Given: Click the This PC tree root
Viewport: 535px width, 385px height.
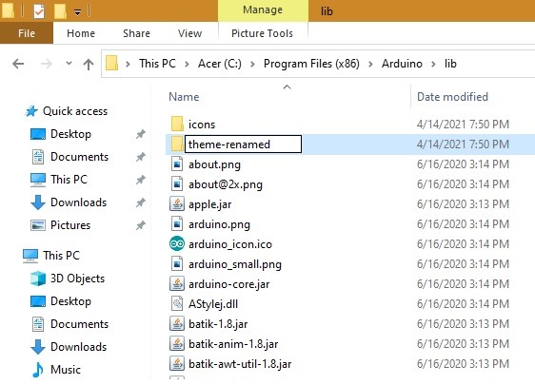Looking at the screenshot, I should 62,255.
